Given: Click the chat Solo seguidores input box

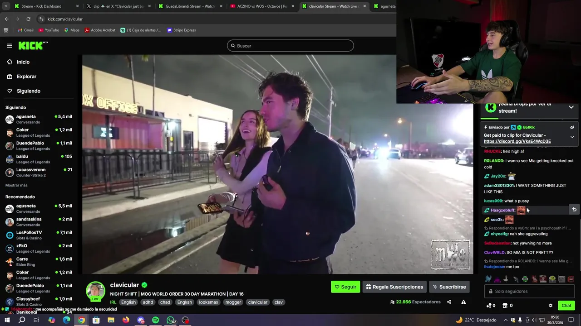Looking at the screenshot, I should tap(529, 291).
